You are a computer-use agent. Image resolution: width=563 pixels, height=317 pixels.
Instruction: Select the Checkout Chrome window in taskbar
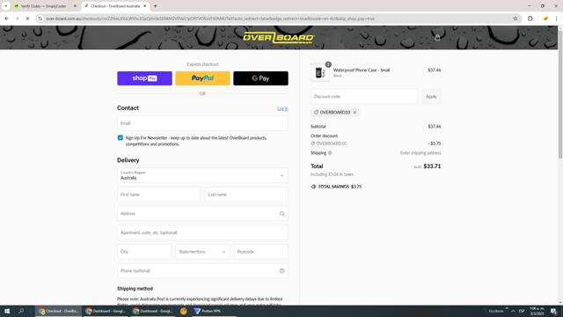[x=59, y=311]
